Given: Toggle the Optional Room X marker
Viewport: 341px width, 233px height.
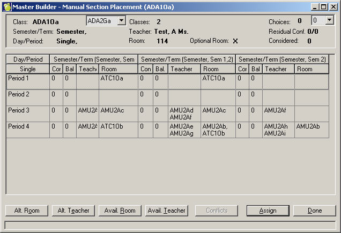Looking at the screenshot, I should coord(235,41).
